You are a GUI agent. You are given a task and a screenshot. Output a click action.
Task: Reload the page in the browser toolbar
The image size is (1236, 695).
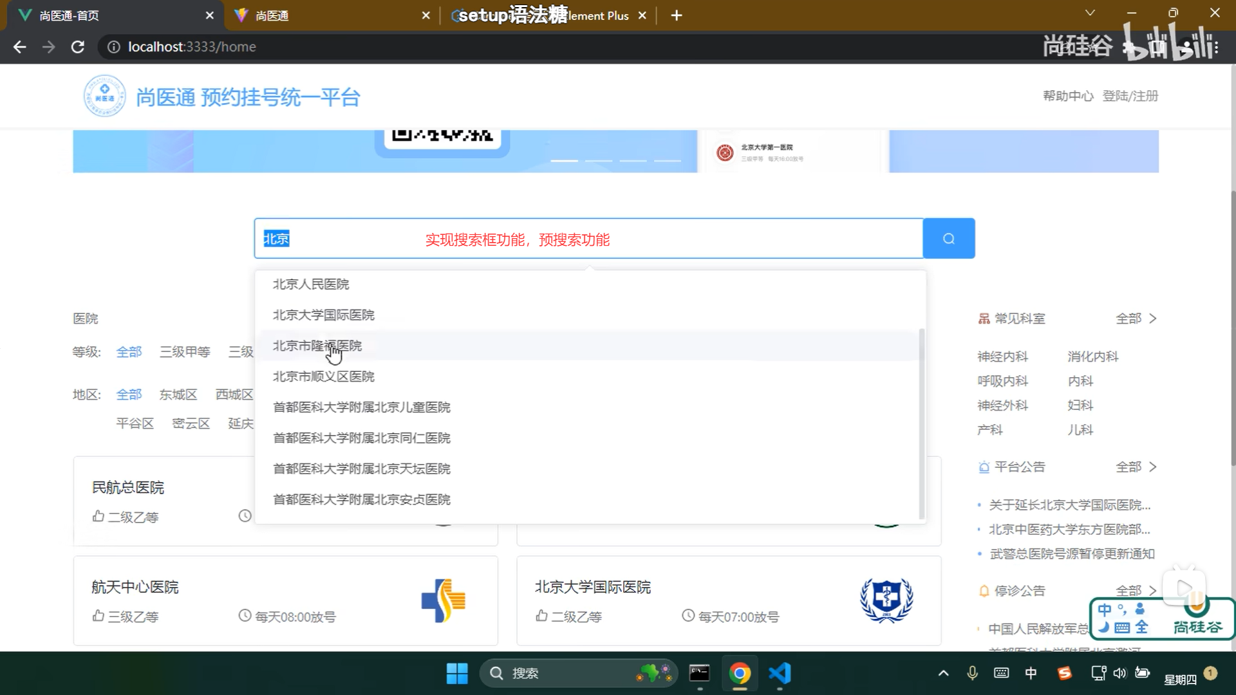[x=78, y=46]
